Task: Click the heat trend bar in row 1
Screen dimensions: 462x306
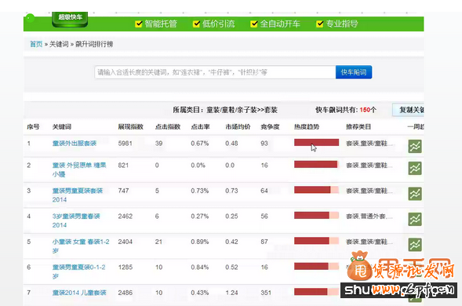Action: (x=316, y=143)
